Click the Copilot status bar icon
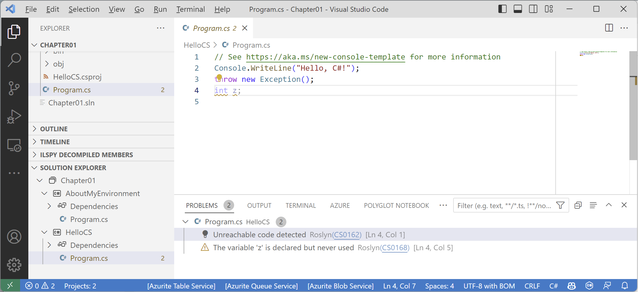 572,286
